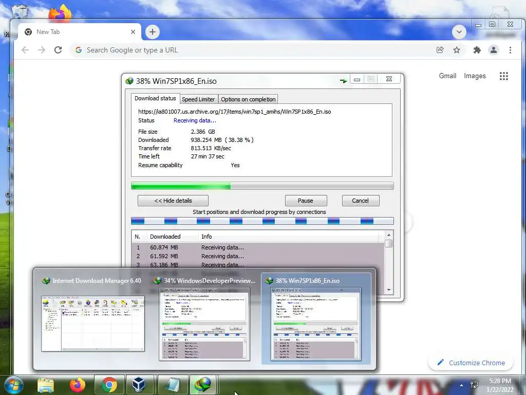
Task: Open Chrome profile avatar
Action: tap(494, 50)
